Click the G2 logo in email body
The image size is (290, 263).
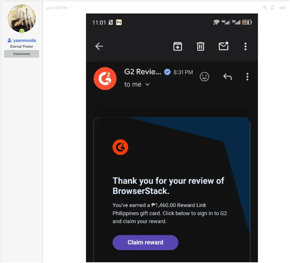tap(120, 147)
